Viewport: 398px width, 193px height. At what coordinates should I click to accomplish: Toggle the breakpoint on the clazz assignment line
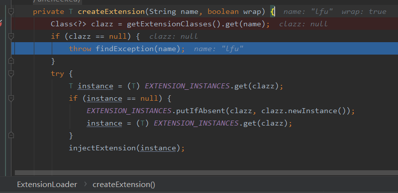tap(1, 23)
